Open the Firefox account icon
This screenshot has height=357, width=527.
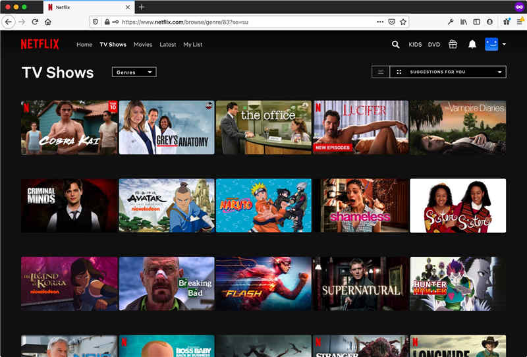pos(489,22)
